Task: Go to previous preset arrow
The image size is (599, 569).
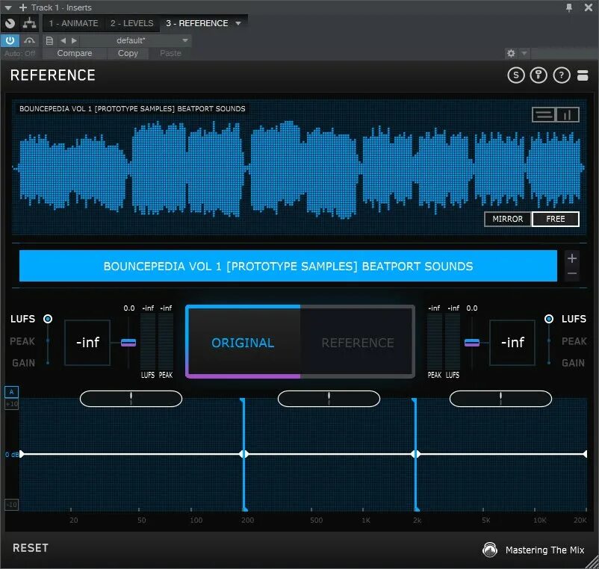Action: coord(63,40)
